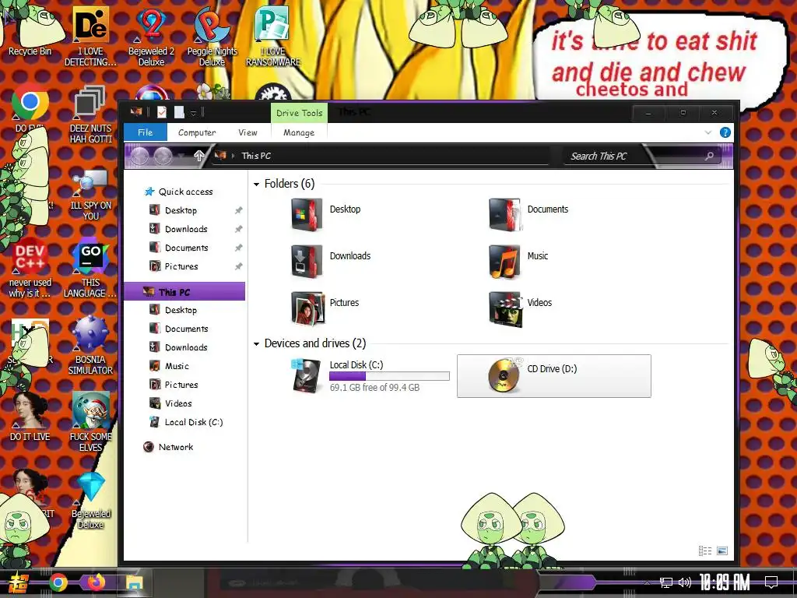Open the volume control in system tray
This screenshot has height=598, width=797.
tap(684, 582)
